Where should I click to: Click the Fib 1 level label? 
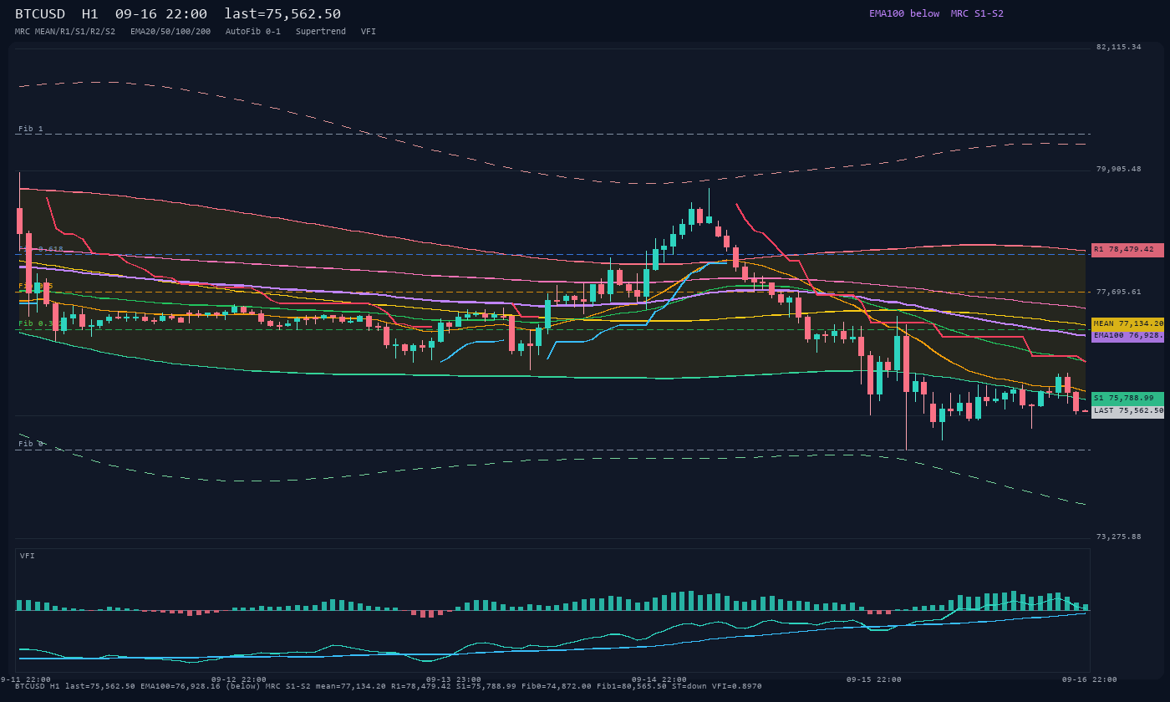point(31,129)
